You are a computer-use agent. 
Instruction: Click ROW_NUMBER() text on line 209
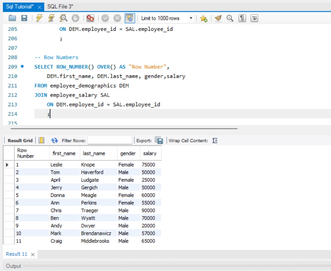point(75,67)
